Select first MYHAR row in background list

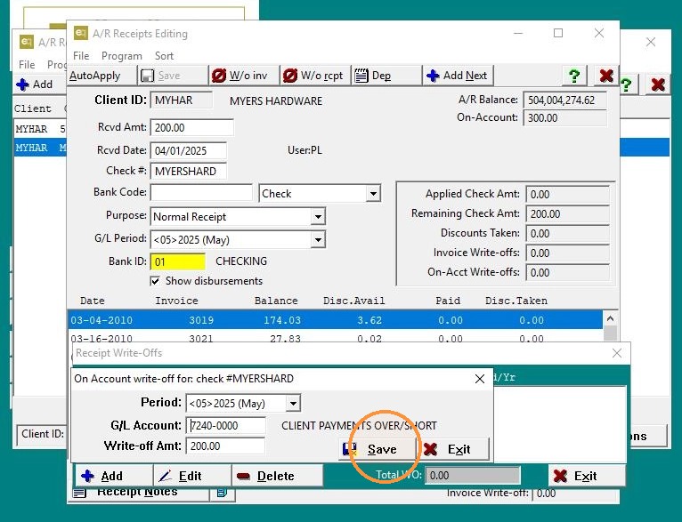[40, 129]
